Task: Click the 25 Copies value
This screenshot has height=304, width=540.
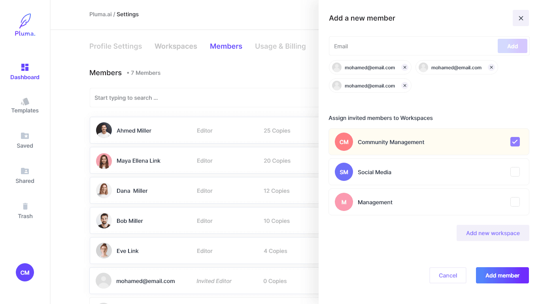Action: click(x=277, y=131)
